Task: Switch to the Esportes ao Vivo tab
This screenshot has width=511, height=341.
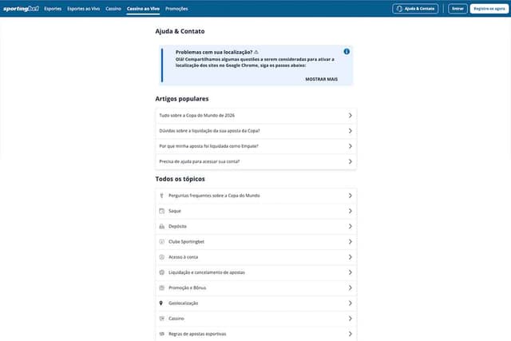Action: click(83, 9)
